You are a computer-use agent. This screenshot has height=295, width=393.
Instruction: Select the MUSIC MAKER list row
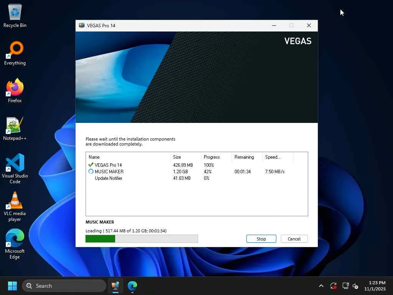197,172
